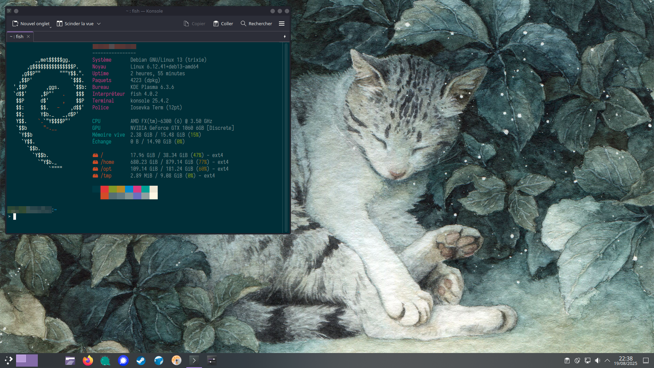The width and height of the screenshot is (654, 368).
Task: Open Steam from the taskbar
Action: click(141, 360)
